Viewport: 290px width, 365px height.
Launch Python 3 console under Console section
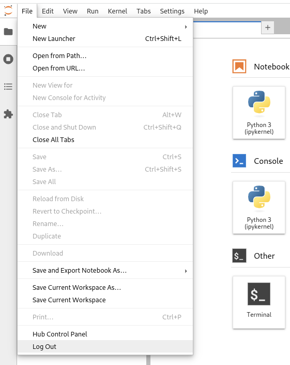point(259,207)
